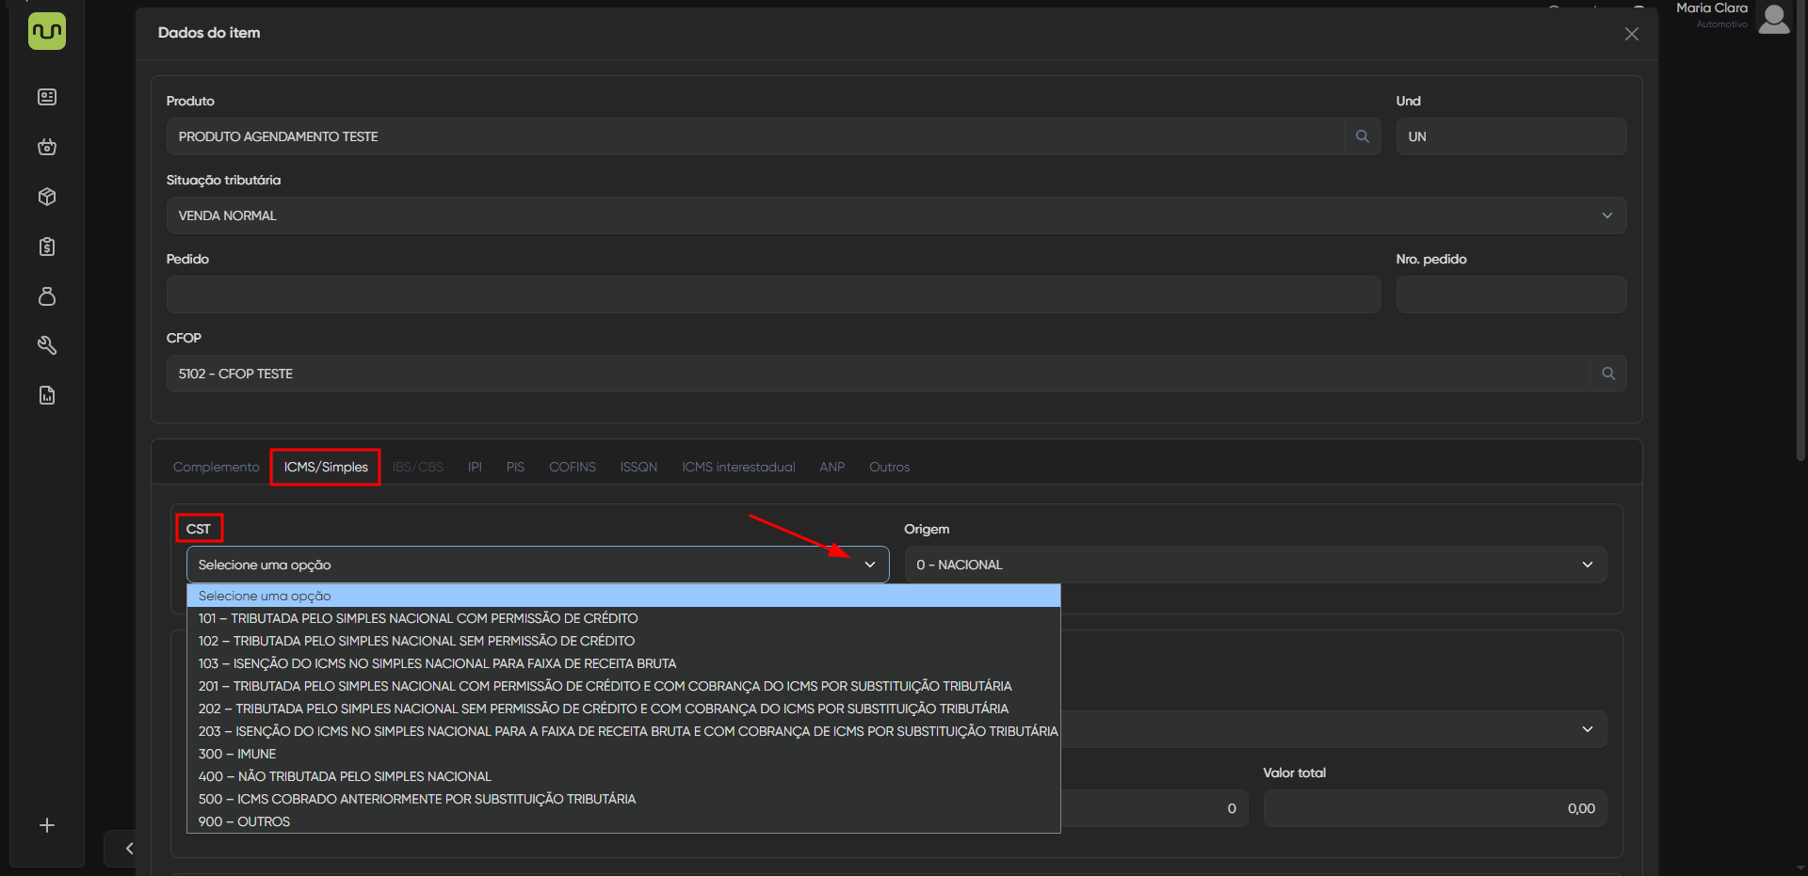
Task: Open the report document sidebar icon
Action: tap(47, 395)
